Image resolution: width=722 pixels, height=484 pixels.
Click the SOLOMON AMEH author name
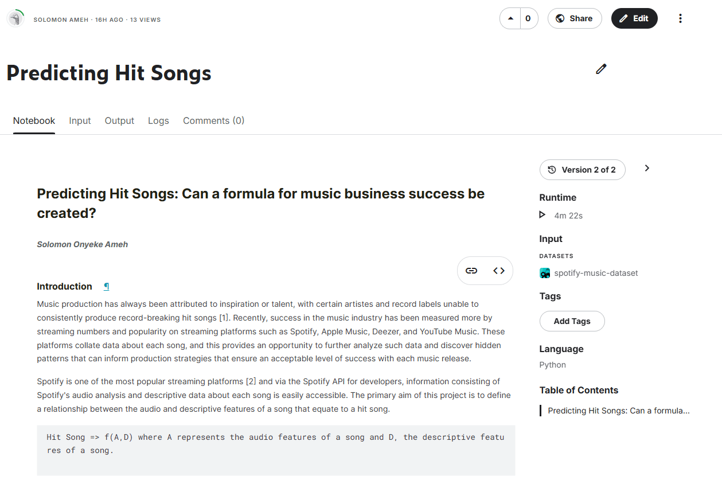(x=62, y=19)
